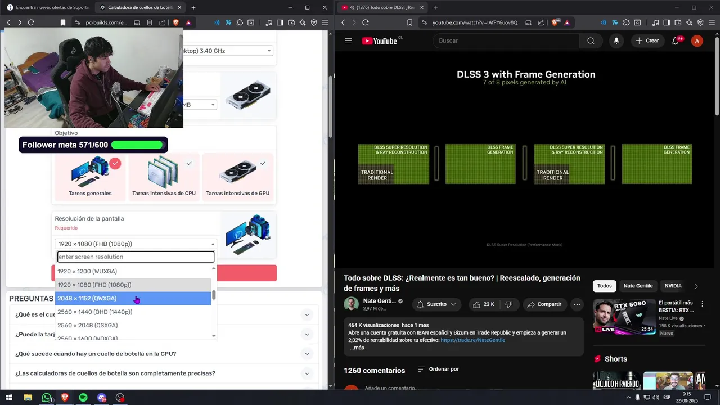Like the video with 23 K likes

[x=483, y=304]
